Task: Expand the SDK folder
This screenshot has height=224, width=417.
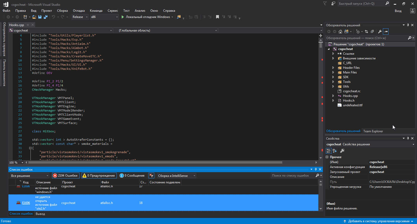Action: coord(333,77)
